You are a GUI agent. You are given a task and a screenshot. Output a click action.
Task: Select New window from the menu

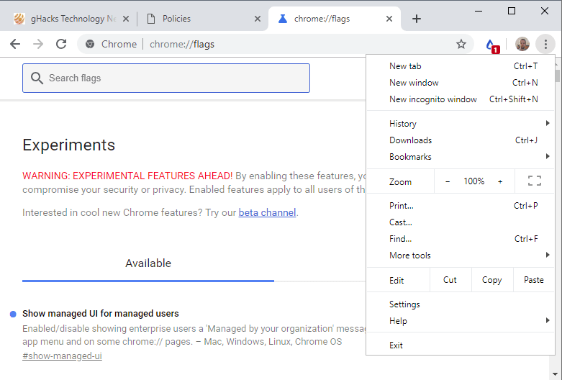(x=461, y=83)
